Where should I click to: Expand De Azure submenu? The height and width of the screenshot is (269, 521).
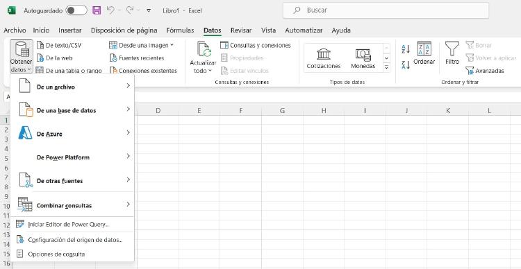coord(72,134)
